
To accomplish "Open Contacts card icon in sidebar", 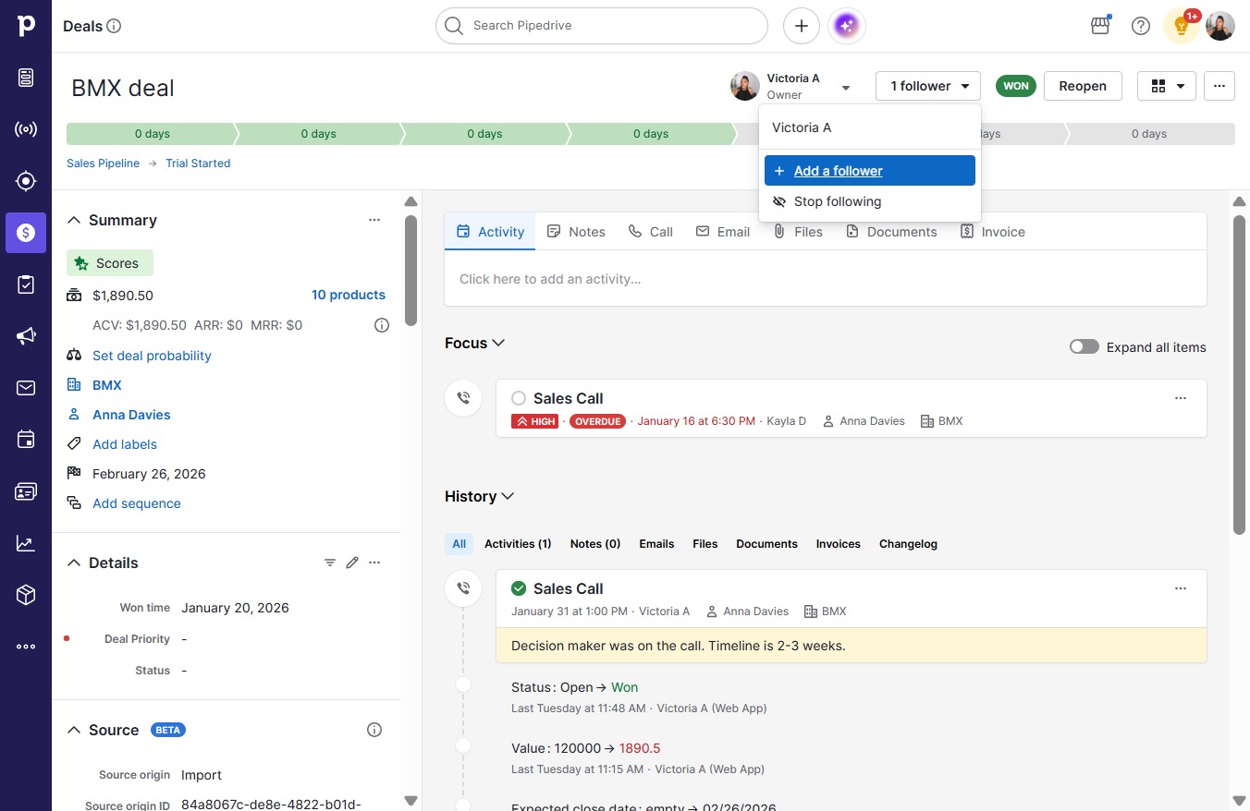I will click(x=26, y=491).
